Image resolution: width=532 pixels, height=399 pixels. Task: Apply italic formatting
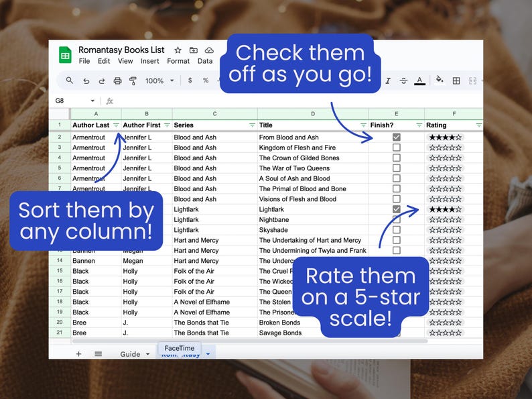(x=388, y=81)
